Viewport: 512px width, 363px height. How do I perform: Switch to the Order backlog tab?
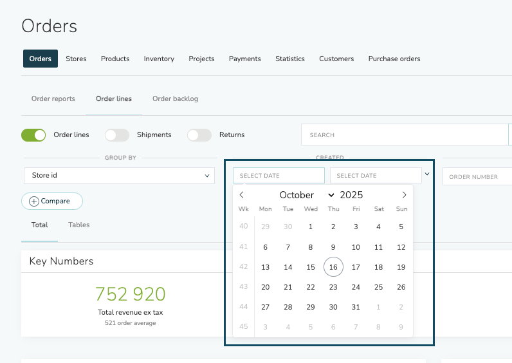175,99
